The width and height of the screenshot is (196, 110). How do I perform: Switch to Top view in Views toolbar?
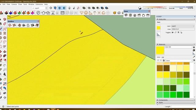(130, 15)
